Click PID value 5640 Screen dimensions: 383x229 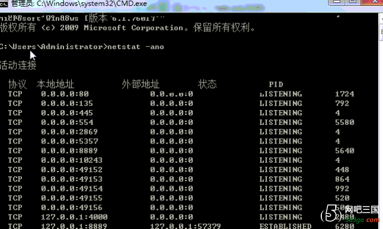click(x=345, y=151)
